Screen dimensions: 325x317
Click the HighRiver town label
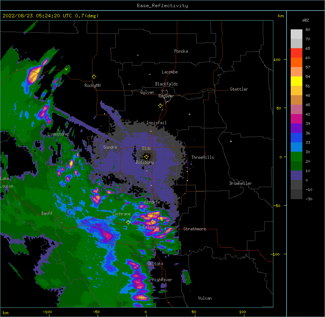pos(162,280)
